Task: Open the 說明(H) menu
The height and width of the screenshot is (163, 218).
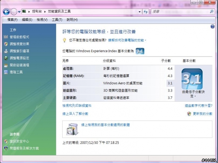Action: tap(72, 20)
